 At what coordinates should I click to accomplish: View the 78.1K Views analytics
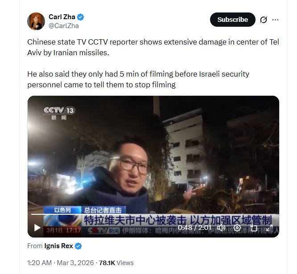pos(116,263)
